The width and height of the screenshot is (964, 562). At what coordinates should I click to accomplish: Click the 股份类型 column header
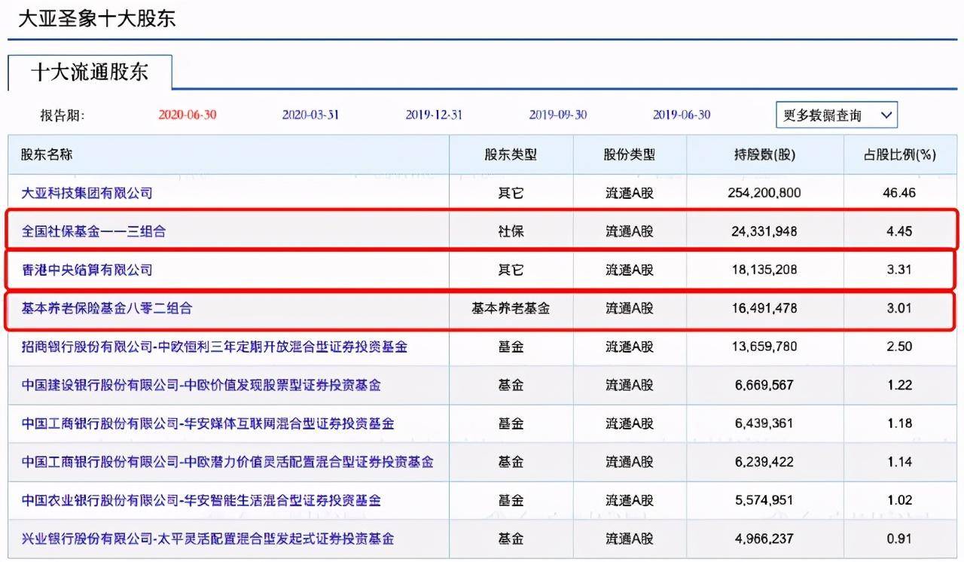pyautogui.click(x=630, y=154)
